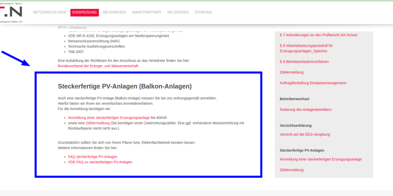Click sidebar Zählermeldung under Steckerfertige PV-Anlagen
The image size is (393, 196).
point(291,170)
